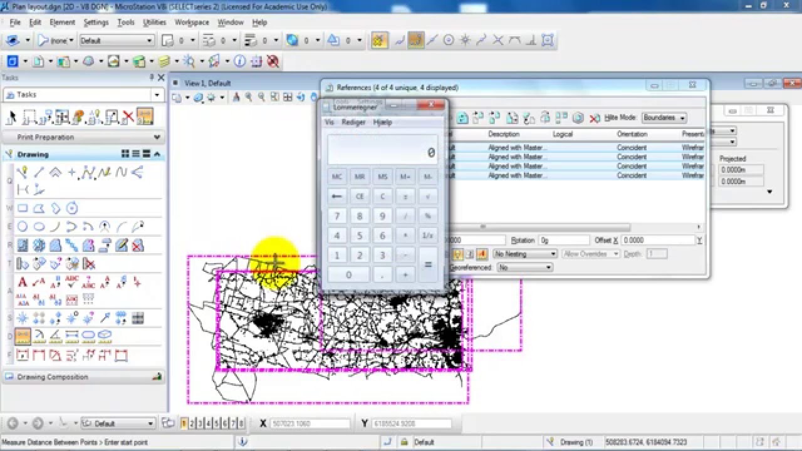Open the Georeferenced 'No' dropdown
Image resolution: width=802 pixels, height=451 pixels.
[x=524, y=267]
